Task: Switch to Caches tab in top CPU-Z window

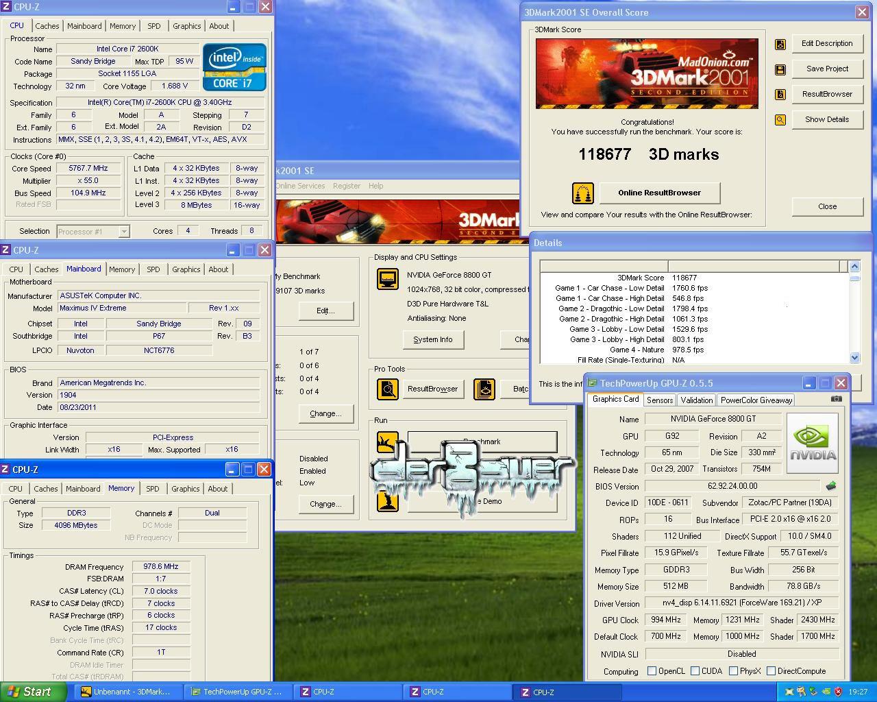Action: point(47,26)
